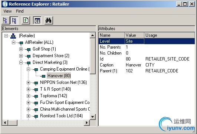The width and height of the screenshot is (197, 134).
Task: Click the Reference Explorer title bar icon
Action: pos(5,4)
